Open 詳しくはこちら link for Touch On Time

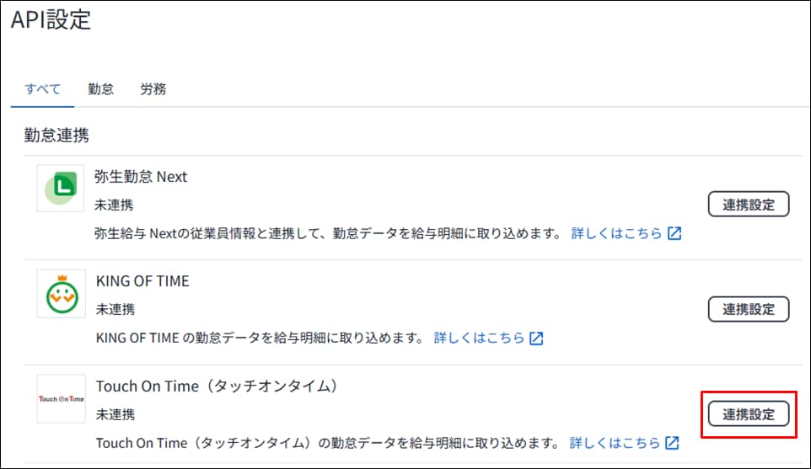click(x=615, y=443)
